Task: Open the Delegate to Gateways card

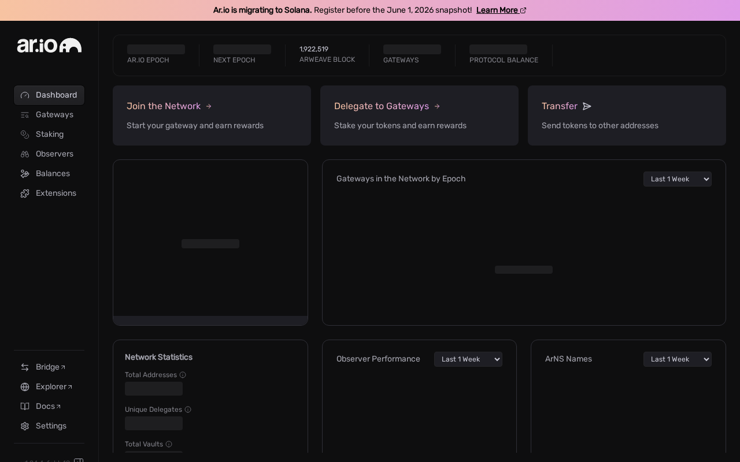Action: click(x=419, y=115)
